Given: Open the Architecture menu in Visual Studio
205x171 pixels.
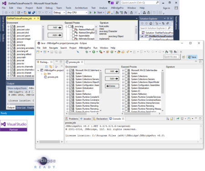Looking at the screenshot, I should [x=81, y=8].
